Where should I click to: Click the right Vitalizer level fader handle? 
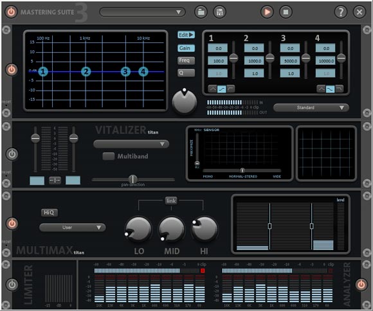(73, 138)
